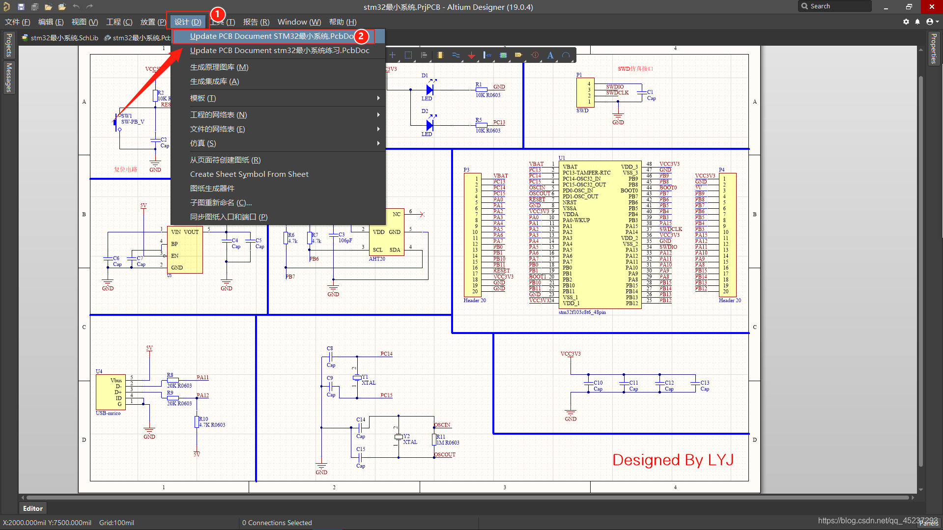This screenshot has height=530, width=943.
Task: Click the Open Project icon
Action: [x=62, y=7]
